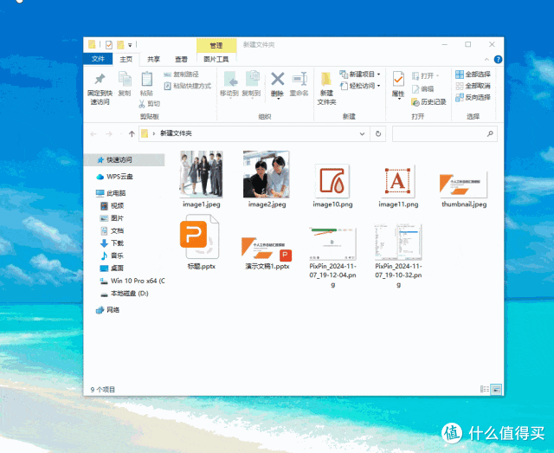Click the Copy ribbon icon
554x453 pixels.
(x=125, y=84)
